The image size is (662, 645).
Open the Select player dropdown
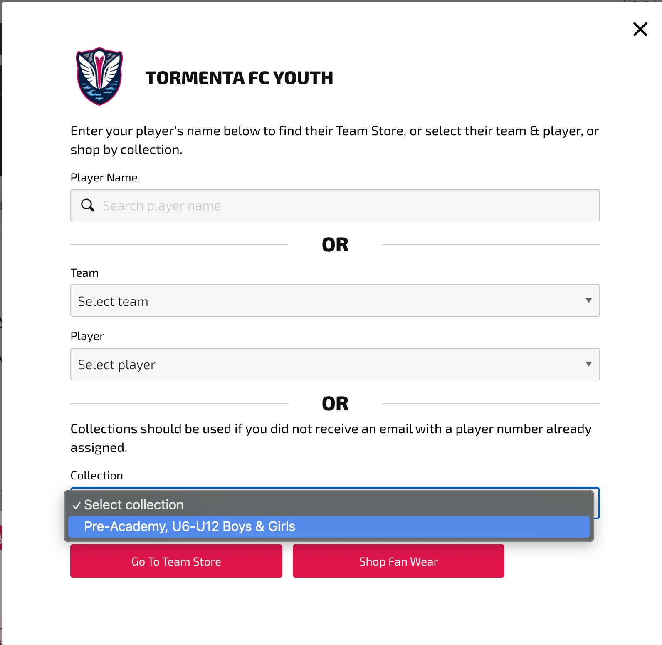pos(335,364)
